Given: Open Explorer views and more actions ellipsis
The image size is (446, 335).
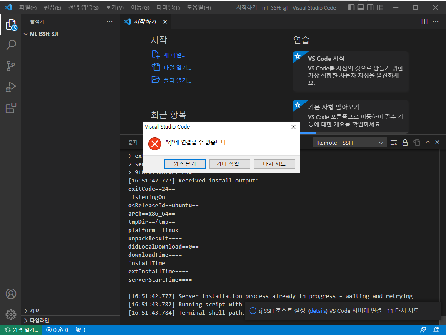Looking at the screenshot, I should pyautogui.click(x=110, y=22).
